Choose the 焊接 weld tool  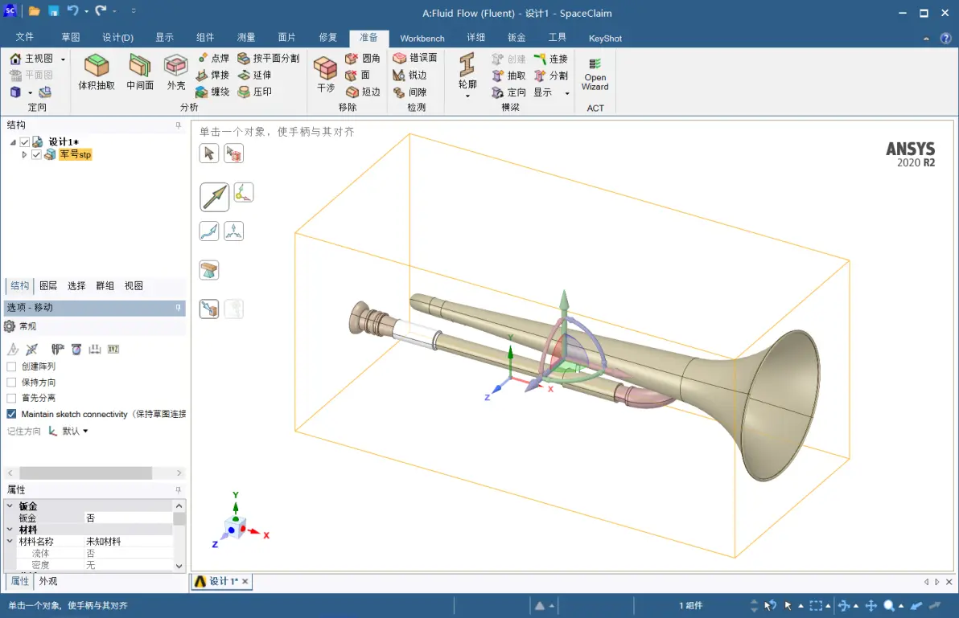tap(213, 75)
